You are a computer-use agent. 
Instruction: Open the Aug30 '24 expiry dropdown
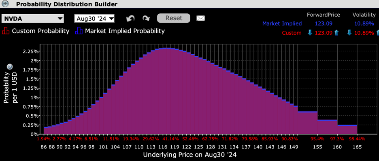click(94, 19)
